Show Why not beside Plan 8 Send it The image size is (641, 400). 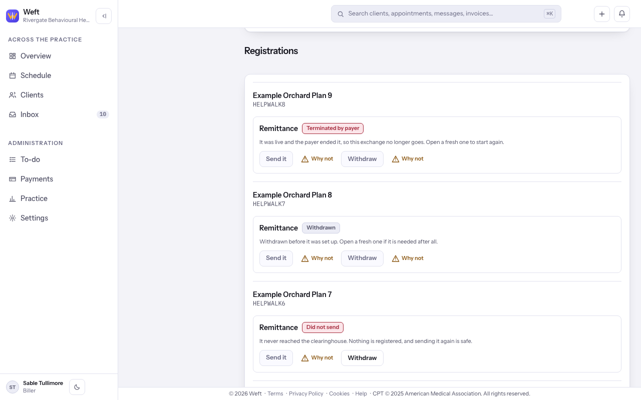point(317,258)
